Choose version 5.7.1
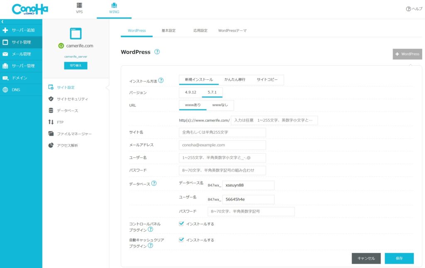The height and width of the screenshot is (268, 425). [x=212, y=93]
